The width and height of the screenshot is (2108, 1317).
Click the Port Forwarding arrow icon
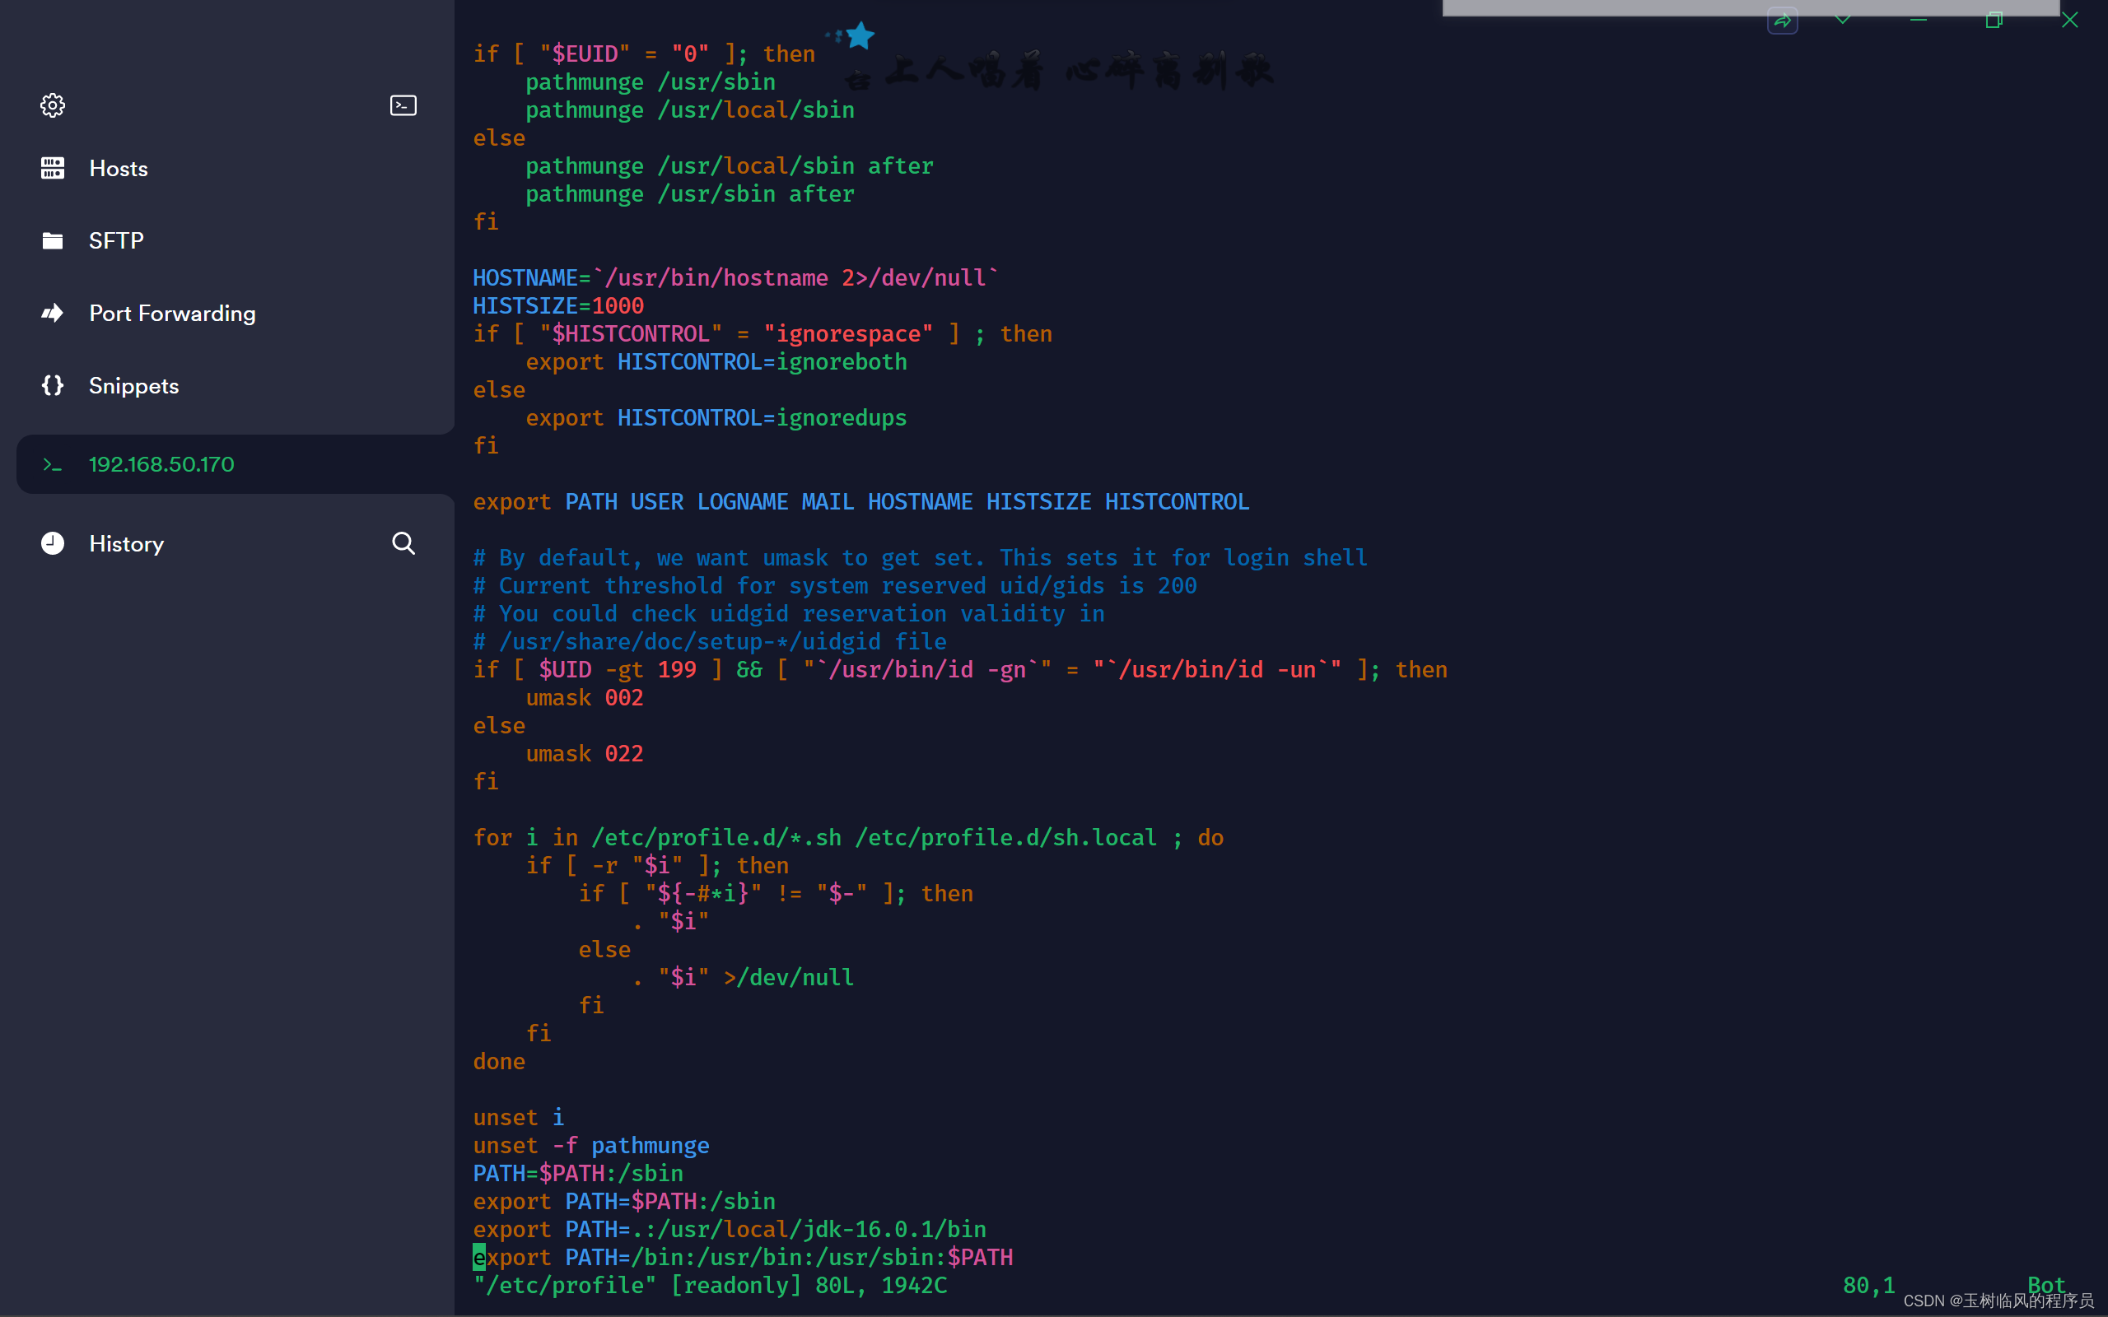(x=52, y=313)
